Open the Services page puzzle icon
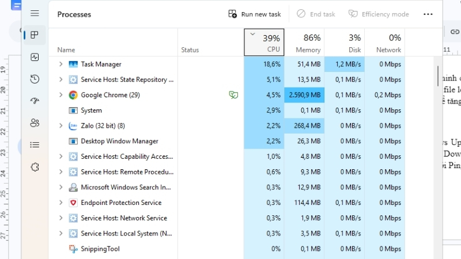This screenshot has width=461, height=259. click(35, 167)
